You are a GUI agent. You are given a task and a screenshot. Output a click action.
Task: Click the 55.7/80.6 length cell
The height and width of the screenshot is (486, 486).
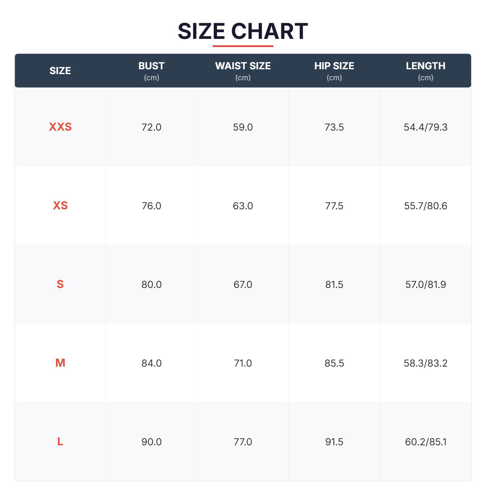click(x=426, y=206)
